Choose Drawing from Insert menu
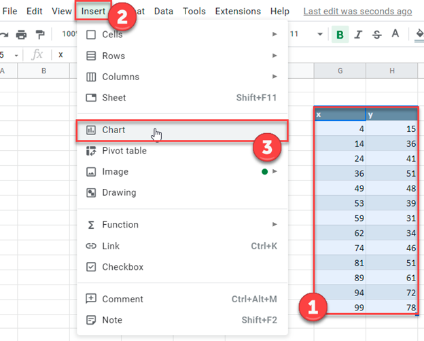Image resolution: width=424 pixels, height=341 pixels. coord(182,193)
